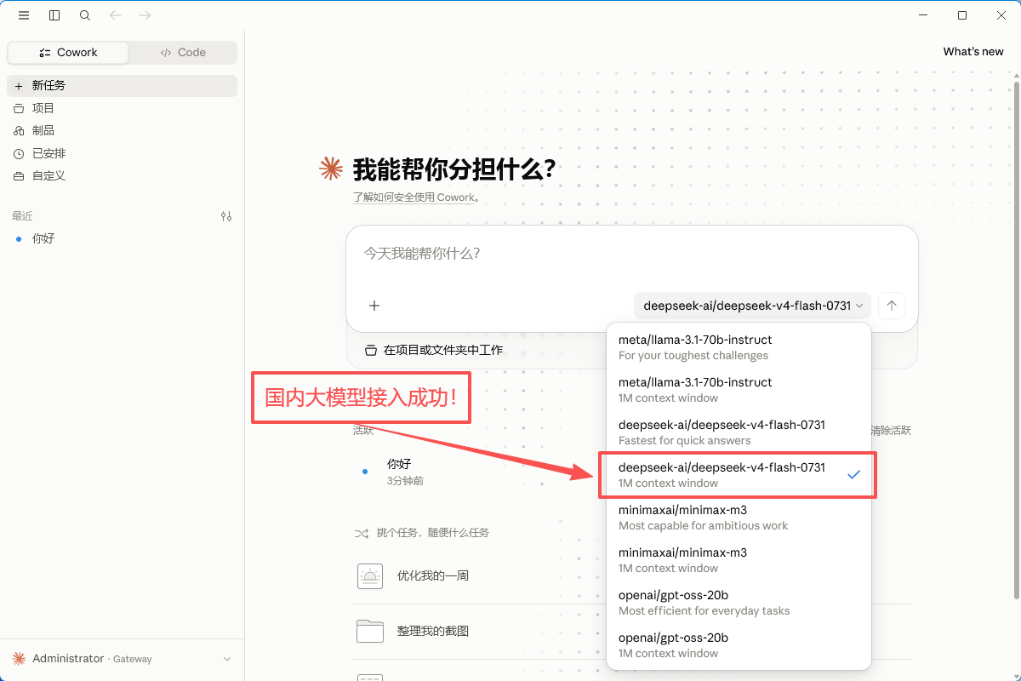Screen dimensions: 1021x681
Task: Select meta/llama-3.1-70b-instruct with 1M context window
Action: 739,390
